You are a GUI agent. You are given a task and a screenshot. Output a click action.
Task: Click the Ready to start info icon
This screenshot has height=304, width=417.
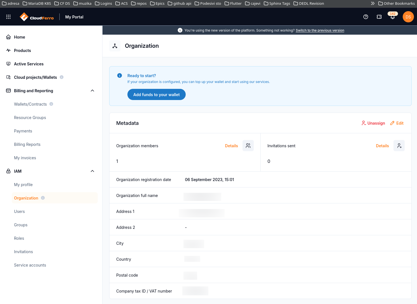[x=120, y=75]
